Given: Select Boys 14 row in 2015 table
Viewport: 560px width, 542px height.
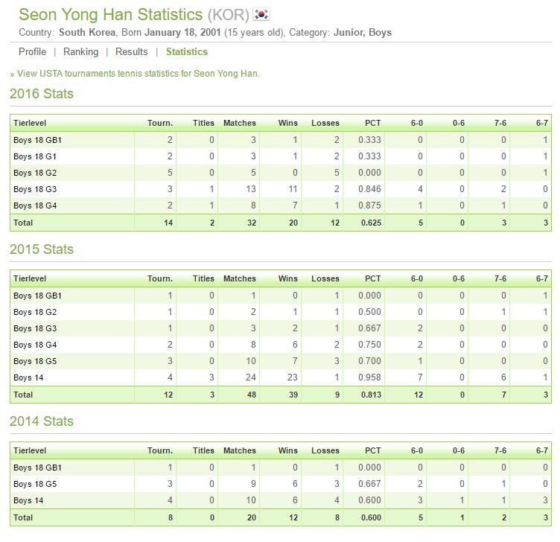Looking at the screenshot, I should pyautogui.click(x=281, y=377).
